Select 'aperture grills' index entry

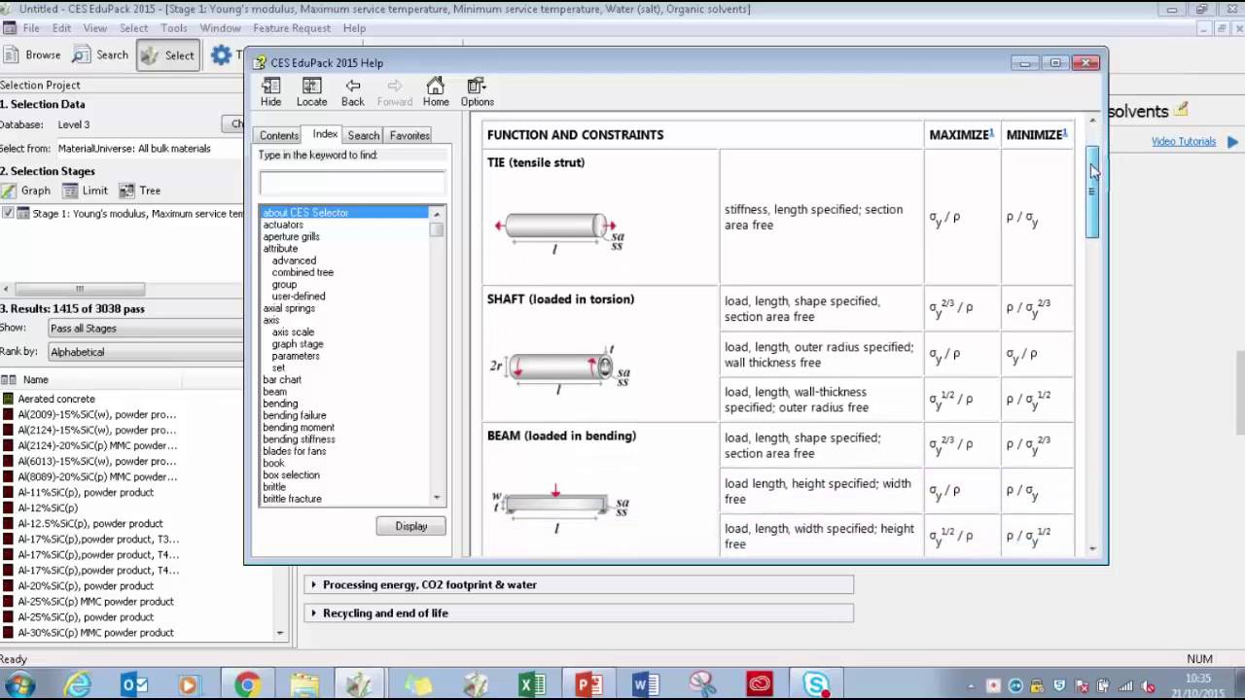(291, 236)
